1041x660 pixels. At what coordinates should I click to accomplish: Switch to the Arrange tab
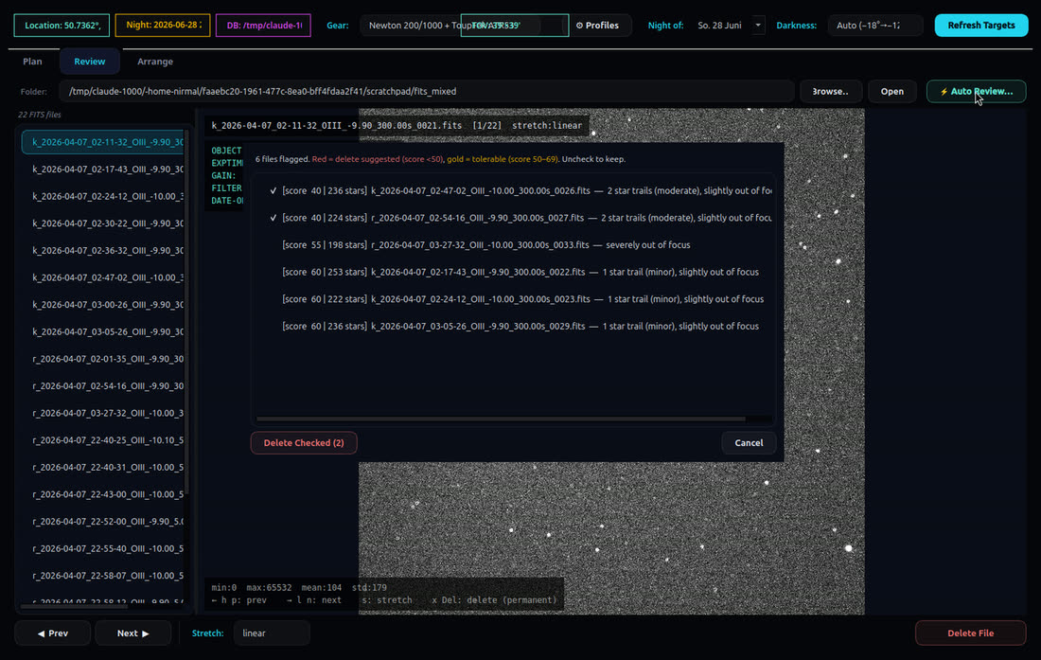pos(154,62)
